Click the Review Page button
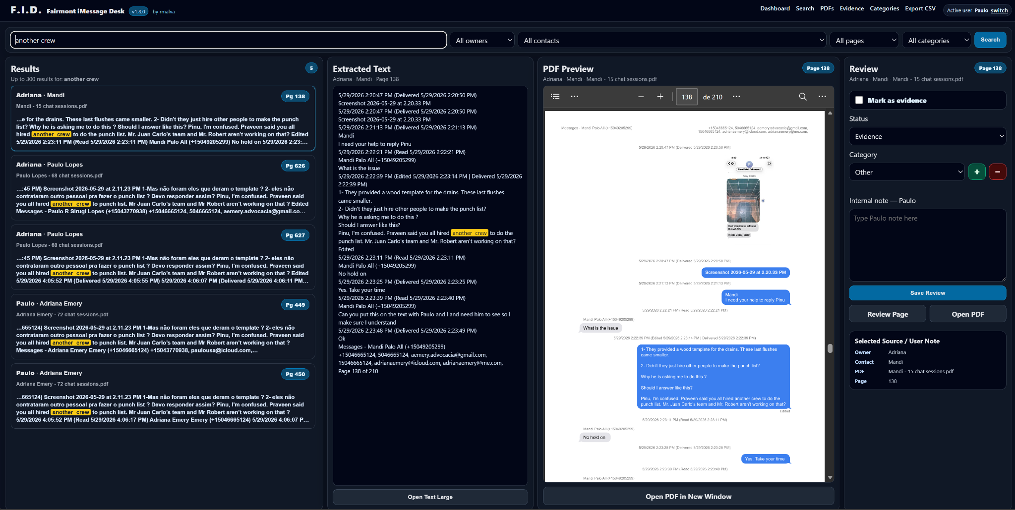The width and height of the screenshot is (1015, 510). [x=888, y=314]
